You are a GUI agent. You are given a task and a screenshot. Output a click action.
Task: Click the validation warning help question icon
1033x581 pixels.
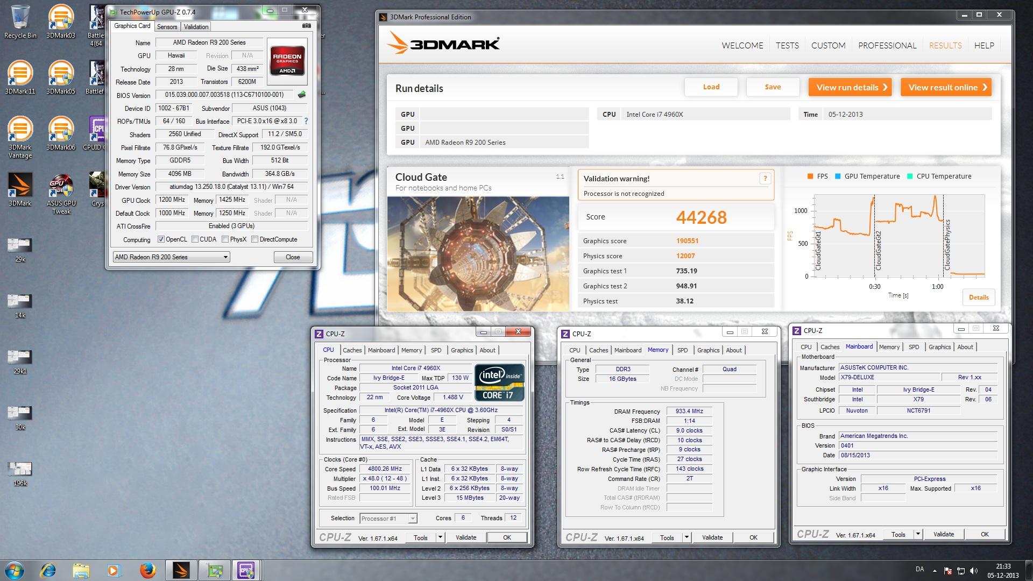point(765,179)
